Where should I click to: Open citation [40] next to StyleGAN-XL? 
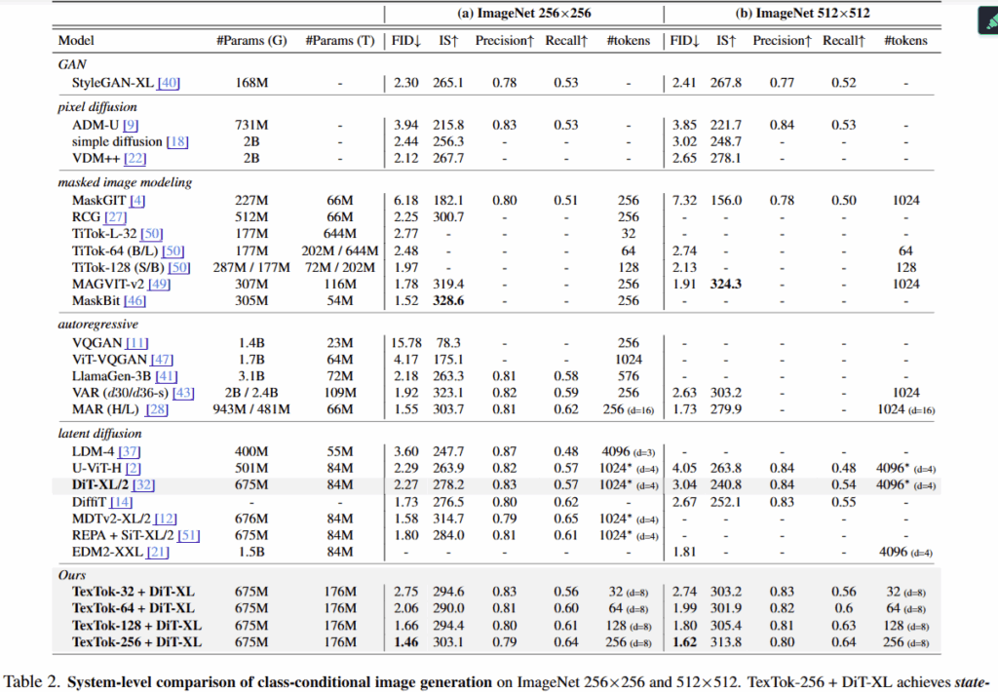coord(169,83)
